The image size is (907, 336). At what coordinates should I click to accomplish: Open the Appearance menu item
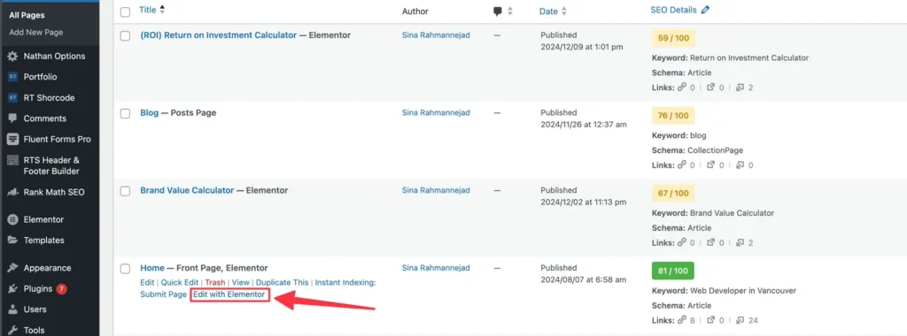click(x=48, y=268)
